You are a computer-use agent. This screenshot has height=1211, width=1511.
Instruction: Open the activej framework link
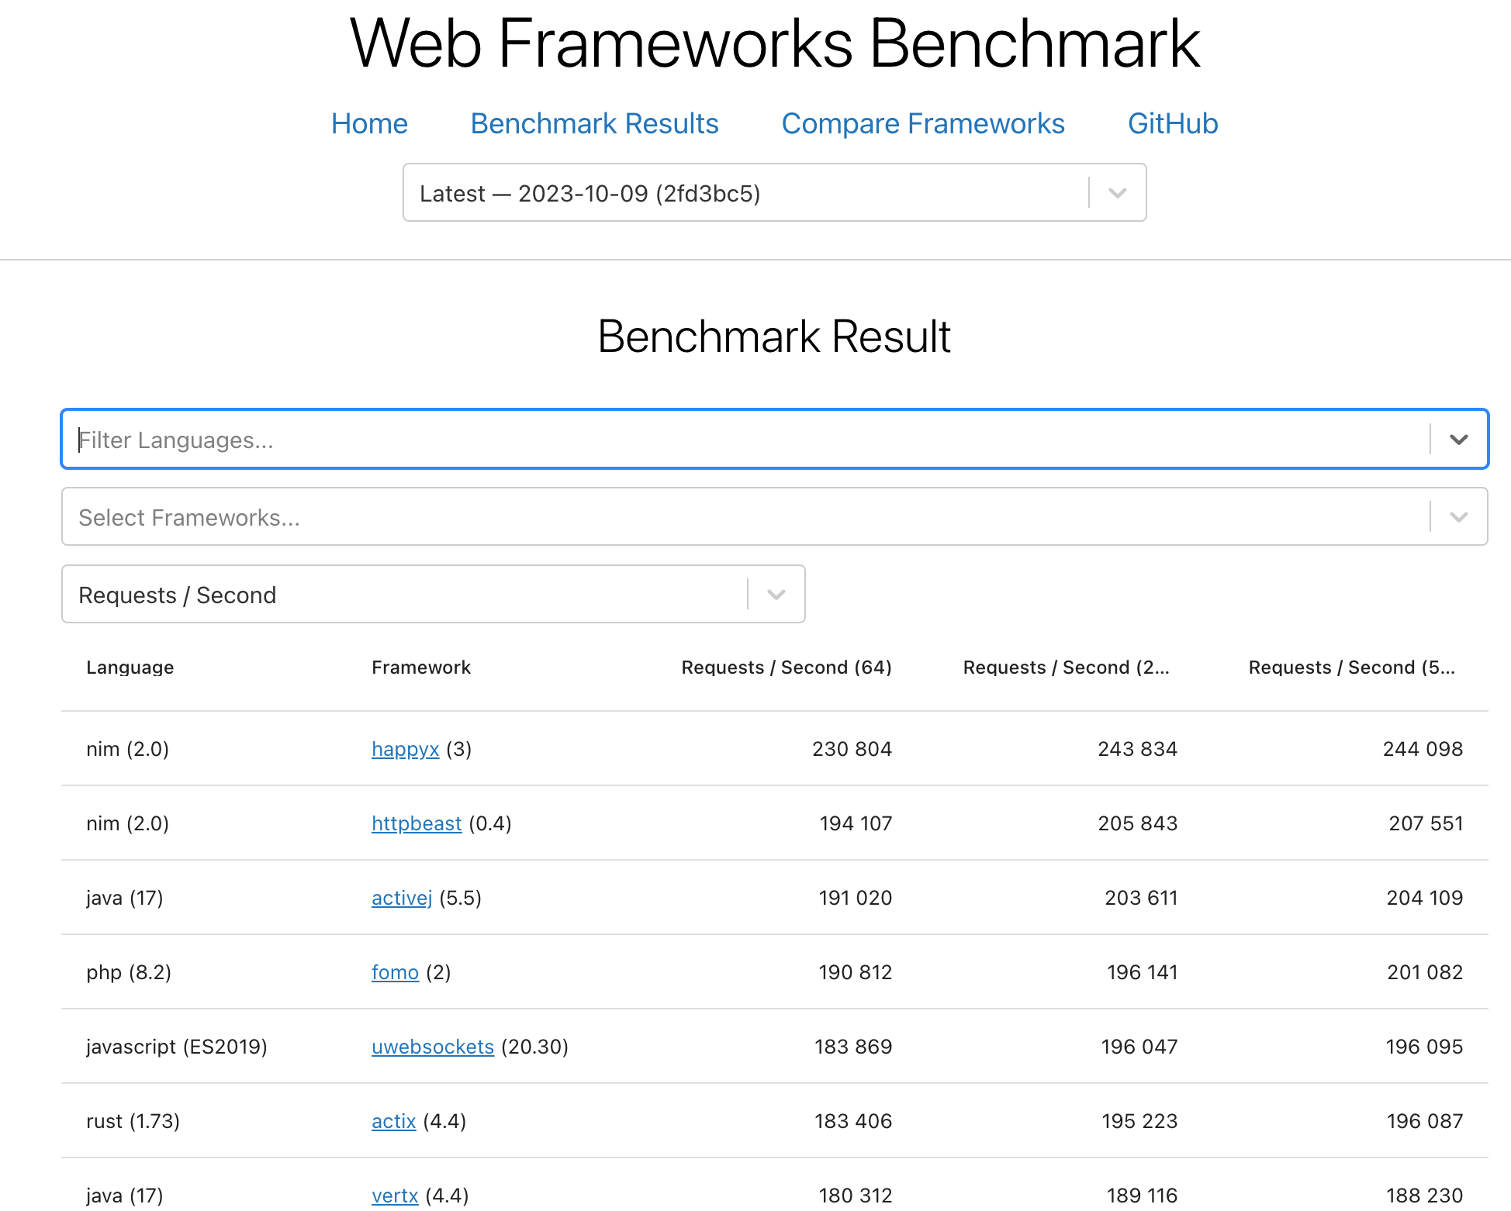click(x=402, y=898)
